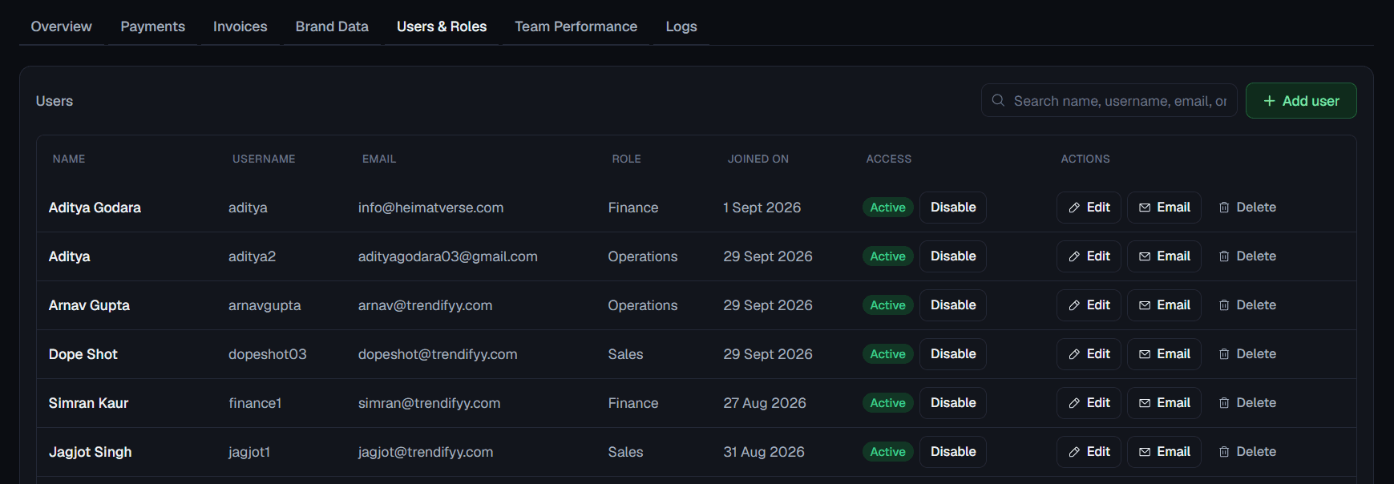1394x484 pixels.
Task: Disable access for Arnav Gupta
Action: 952,305
